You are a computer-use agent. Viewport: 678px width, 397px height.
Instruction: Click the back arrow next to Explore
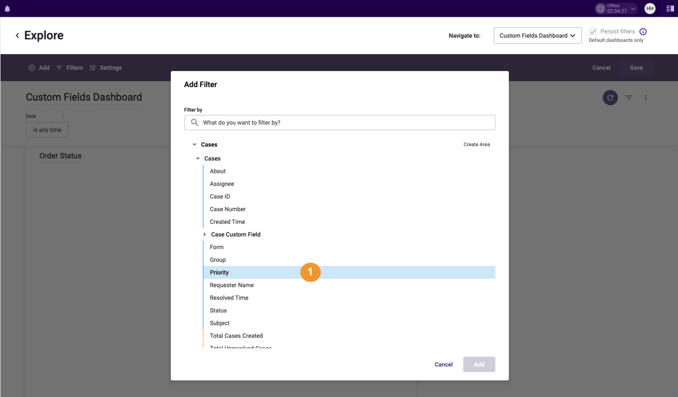point(17,35)
